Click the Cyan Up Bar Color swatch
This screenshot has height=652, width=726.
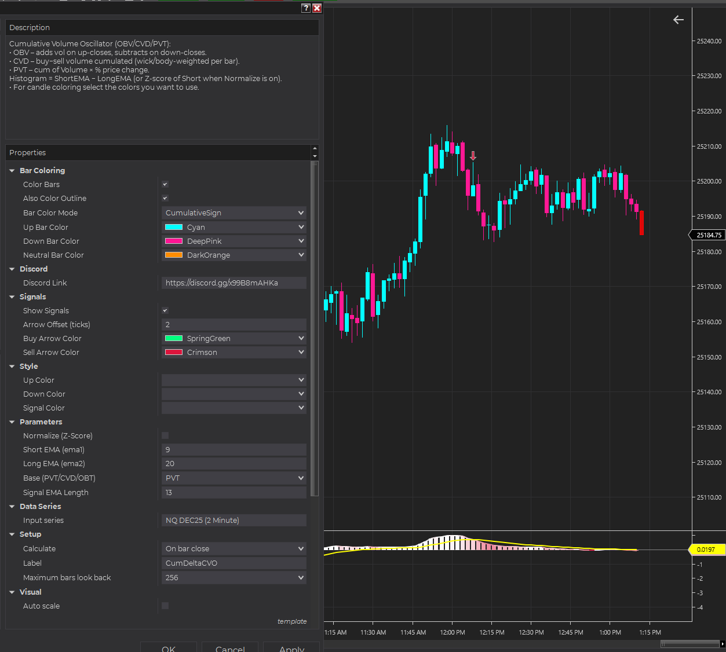point(174,228)
